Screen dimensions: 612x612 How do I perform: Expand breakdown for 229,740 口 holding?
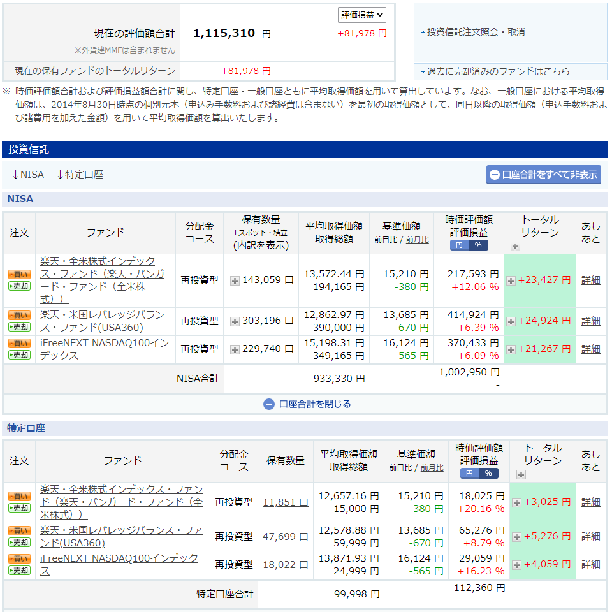[x=235, y=350]
